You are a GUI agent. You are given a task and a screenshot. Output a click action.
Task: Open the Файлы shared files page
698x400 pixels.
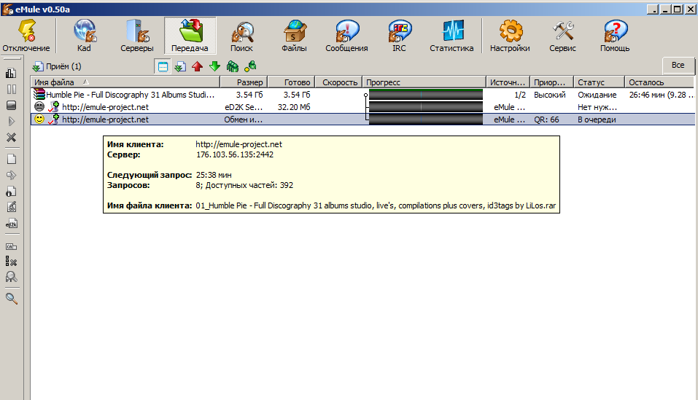click(x=294, y=36)
